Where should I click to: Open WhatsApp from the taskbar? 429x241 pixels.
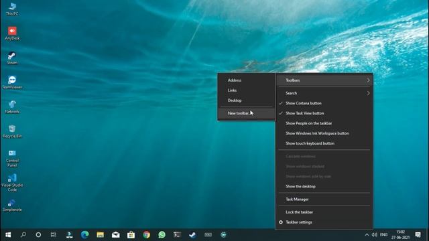point(162,235)
